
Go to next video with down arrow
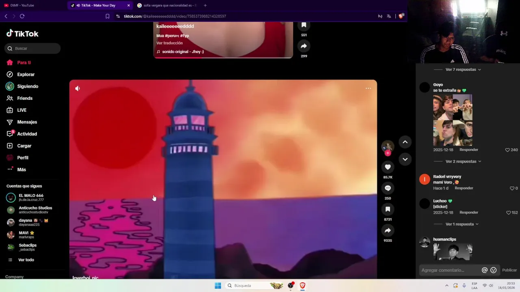pyautogui.click(x=405, y=159)
